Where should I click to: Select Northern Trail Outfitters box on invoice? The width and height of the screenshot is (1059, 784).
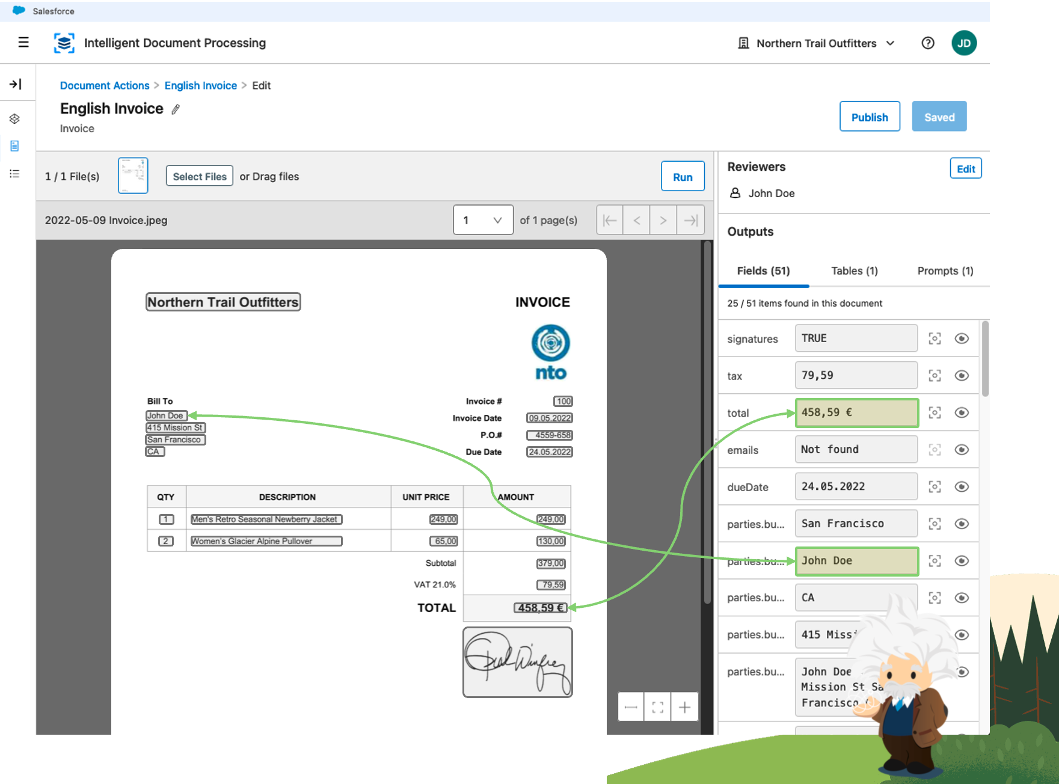point(223,302)
